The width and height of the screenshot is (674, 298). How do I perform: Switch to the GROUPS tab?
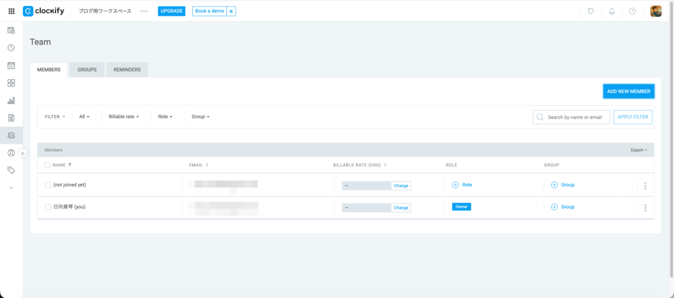(x=87, y=70)
